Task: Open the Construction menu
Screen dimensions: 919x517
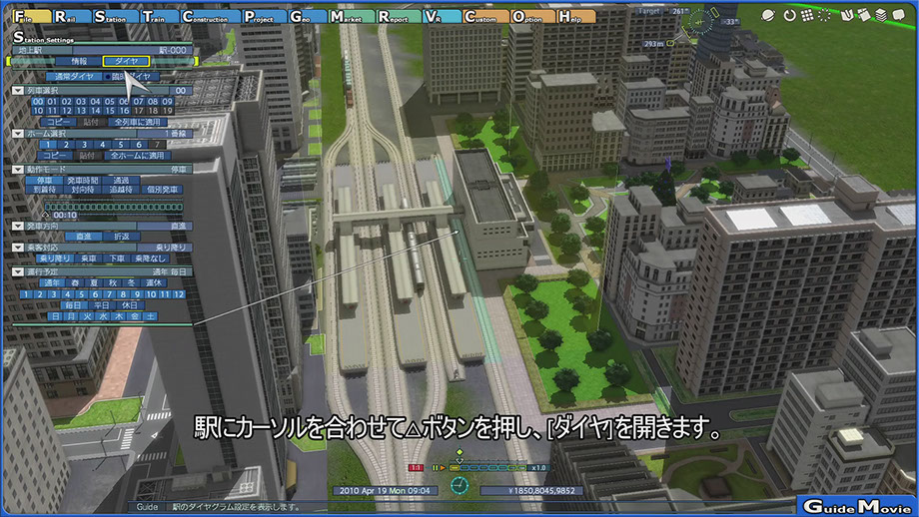Action: (208, 17)
